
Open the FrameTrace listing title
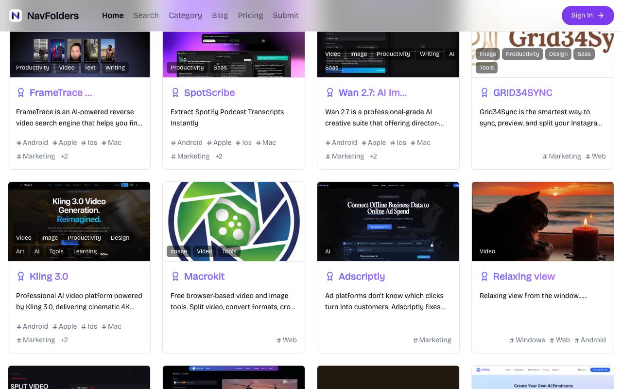point(61,92)
